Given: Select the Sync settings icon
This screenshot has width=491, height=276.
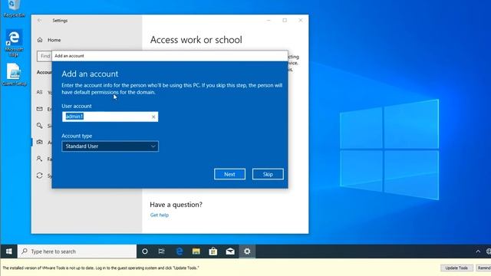Looking at the screenshot, I should pyautogui.click(x=39, y=176).
